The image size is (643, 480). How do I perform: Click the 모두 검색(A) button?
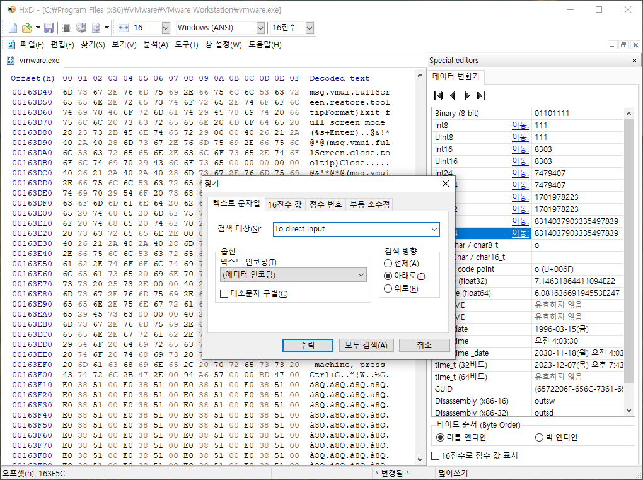366,345
